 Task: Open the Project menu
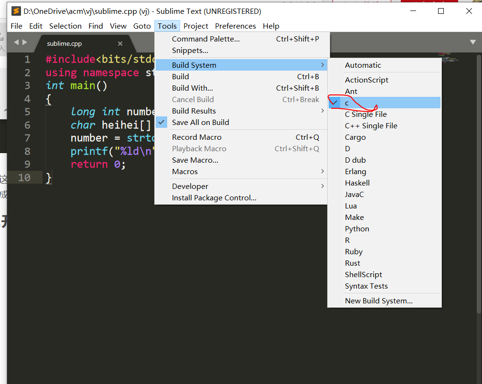coord(196,26)
